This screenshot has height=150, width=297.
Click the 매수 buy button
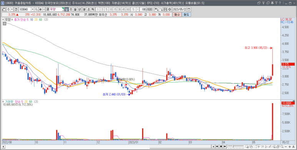[177, 15]
